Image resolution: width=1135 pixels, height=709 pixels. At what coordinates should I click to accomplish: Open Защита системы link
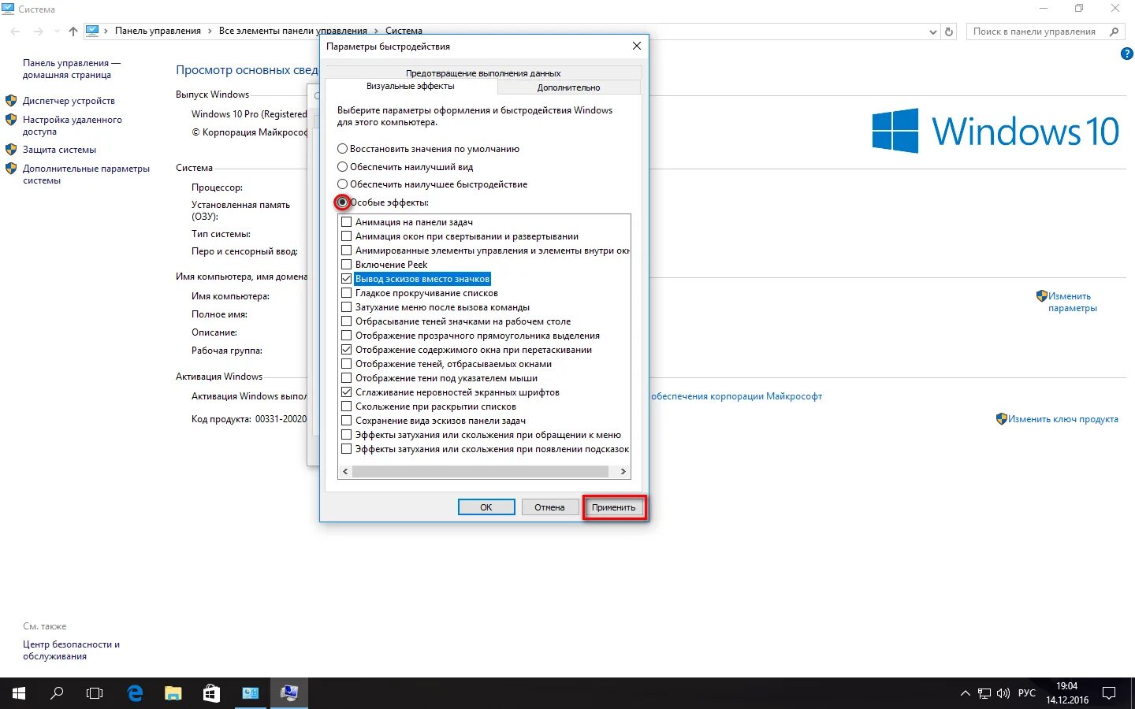[59, 150]
